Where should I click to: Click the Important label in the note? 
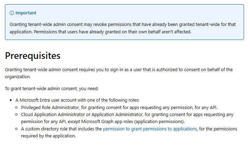26,13
